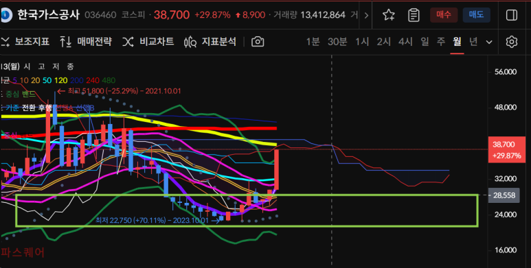
Task: Select the 2시 timeframe tab
Action: [x=384, y=42]
